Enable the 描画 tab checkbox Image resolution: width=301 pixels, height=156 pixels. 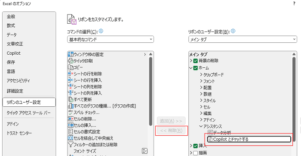195,153
